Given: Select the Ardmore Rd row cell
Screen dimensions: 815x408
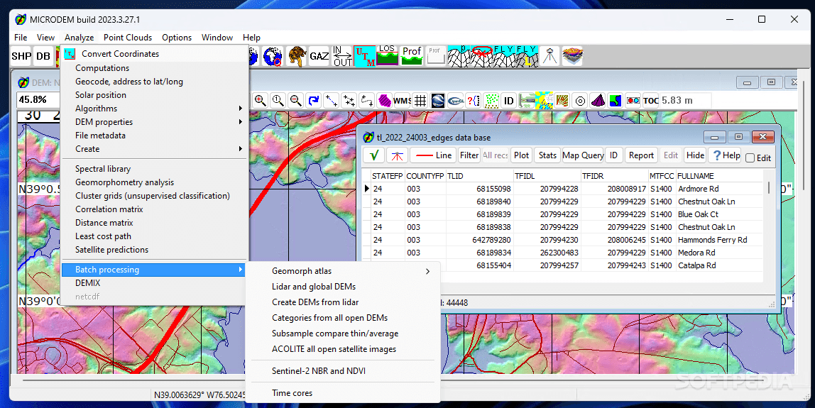Looking at the screenshot, I should (719, 189).
